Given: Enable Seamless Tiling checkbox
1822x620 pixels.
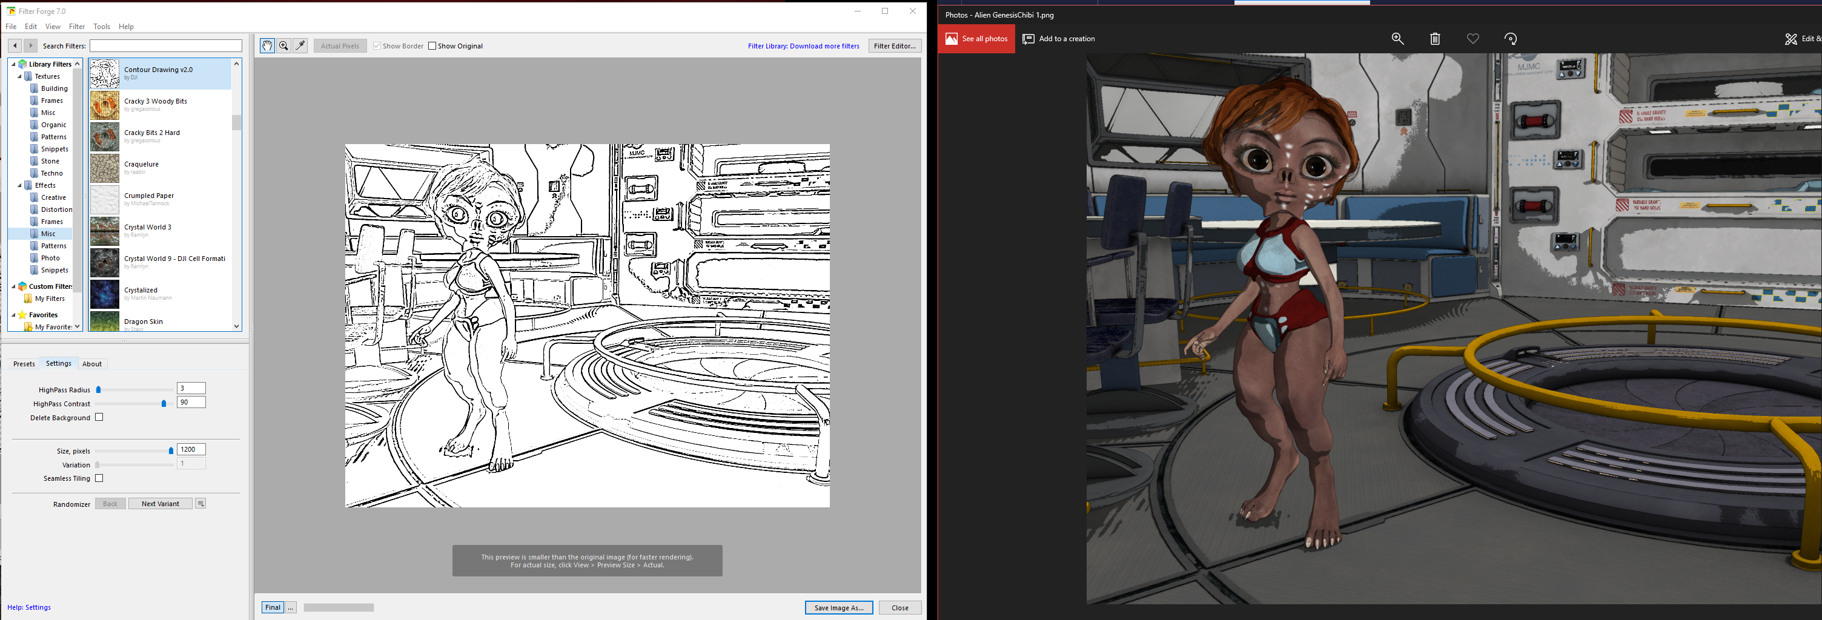Looking at the screenshot, I should (99, 478).
